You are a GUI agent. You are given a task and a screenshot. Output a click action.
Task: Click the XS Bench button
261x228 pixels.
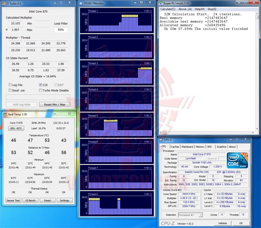(30, 200)
